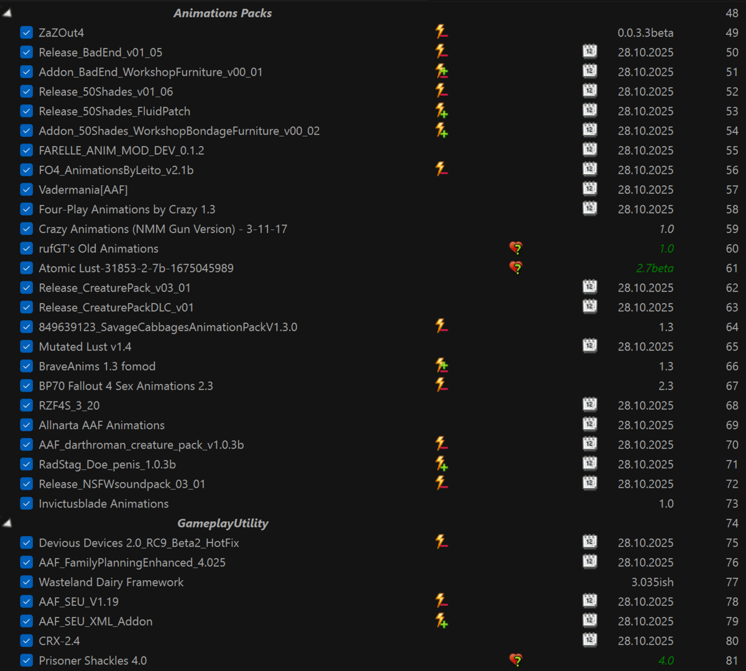
Task: Click the lightning plus icon on BraveAnims 1.3 fomod
Action: 441,365
